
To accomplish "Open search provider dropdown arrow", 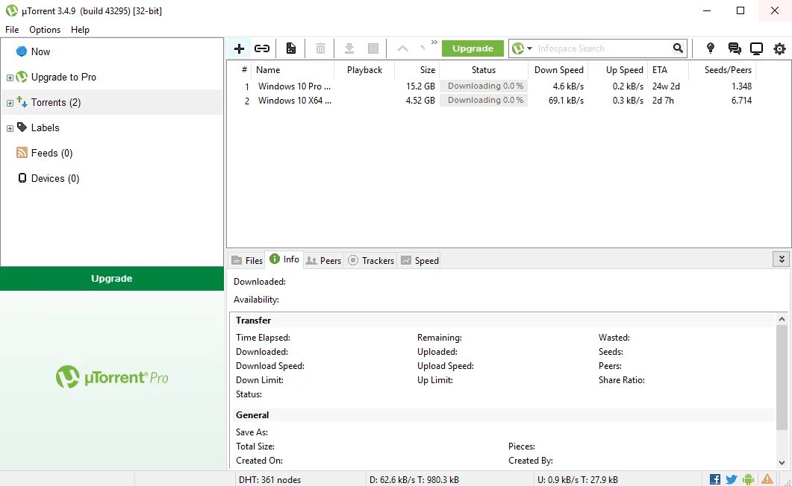I will [x=529, y=48].
